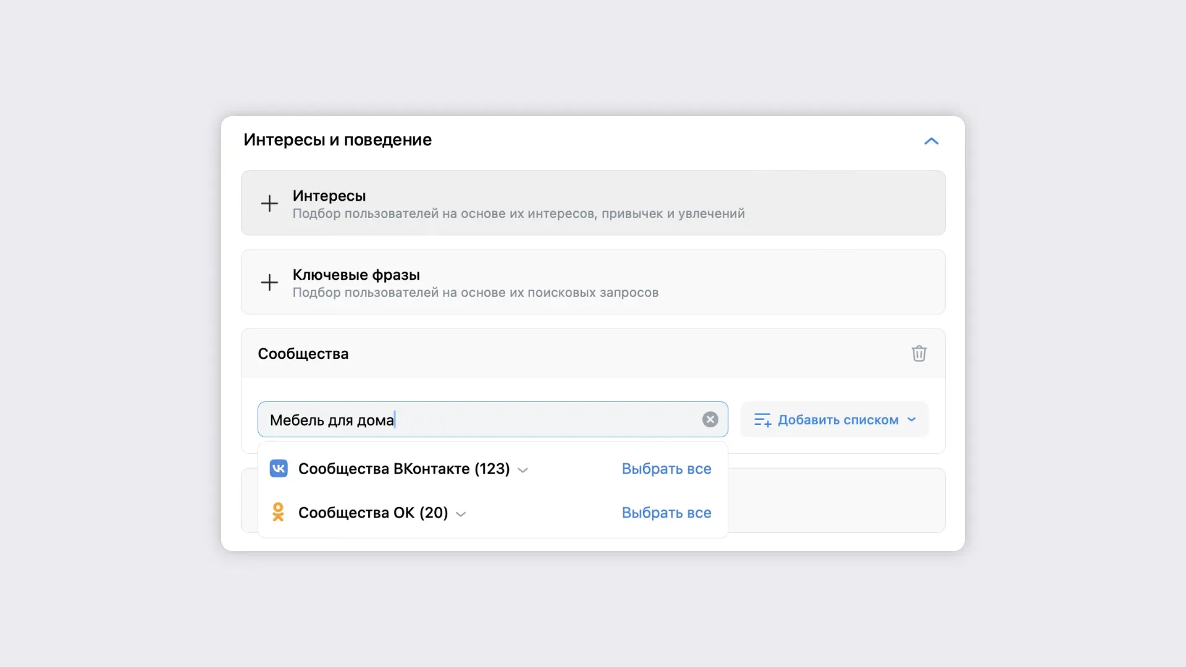
Task: Click the Мебель для дома search field
Action: click(x=492, y=419)
